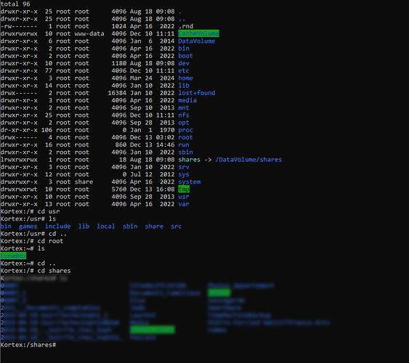This screenshot has height=363, width=409.
Task: Select the media directory name
Action: click(187, 100)
